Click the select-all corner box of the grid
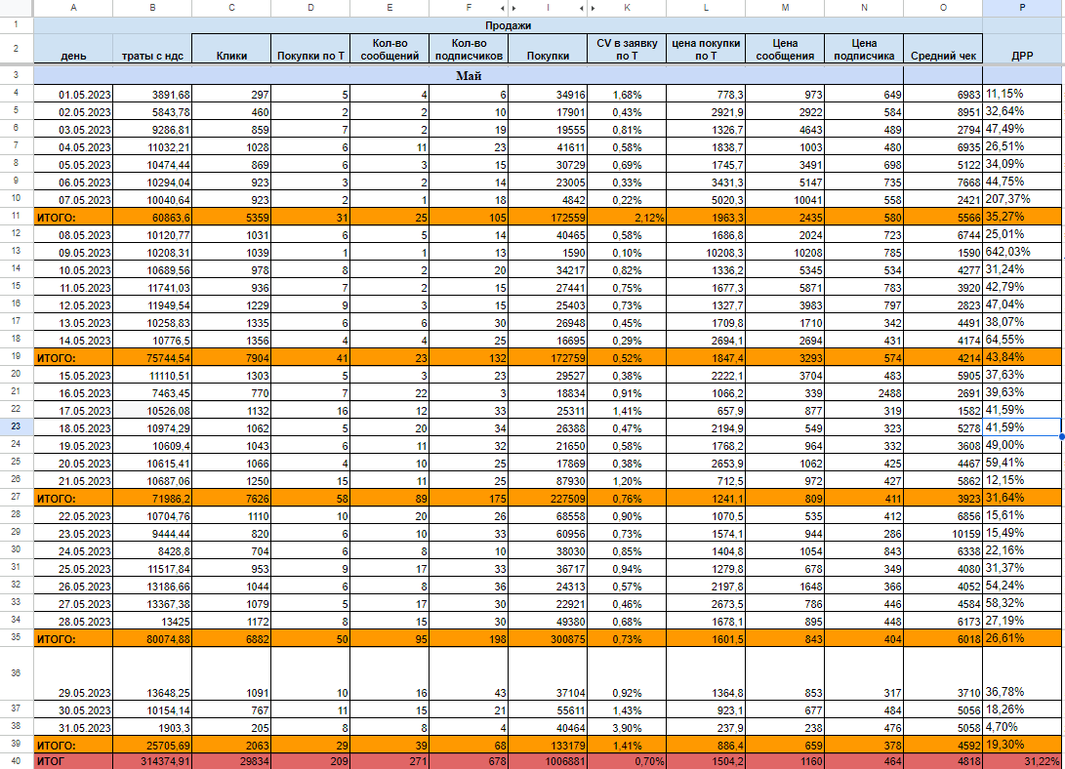Viewport: 1065px width, 769px height. [17, 8]
